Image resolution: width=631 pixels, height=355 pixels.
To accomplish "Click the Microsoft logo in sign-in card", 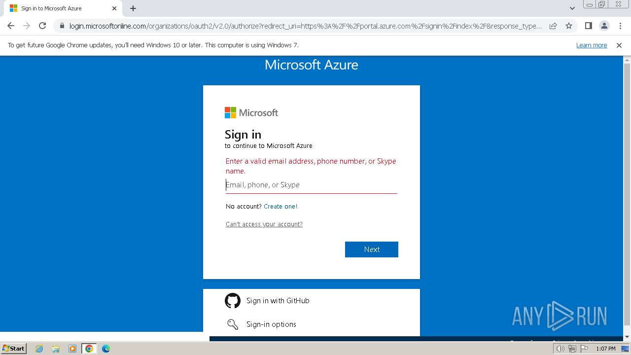I will pos(251,113).
